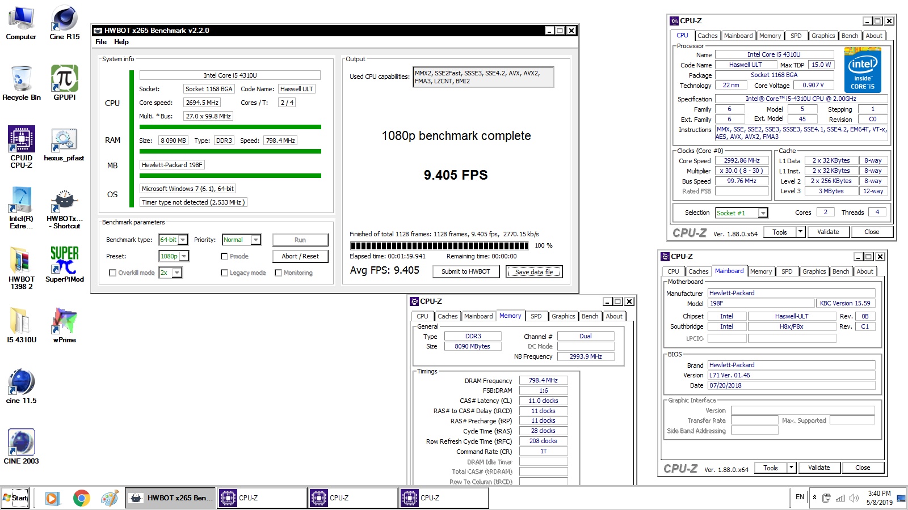Switch to Caches tab in top CPU-Z
908x510 pixels.
(x=707, y=36)
